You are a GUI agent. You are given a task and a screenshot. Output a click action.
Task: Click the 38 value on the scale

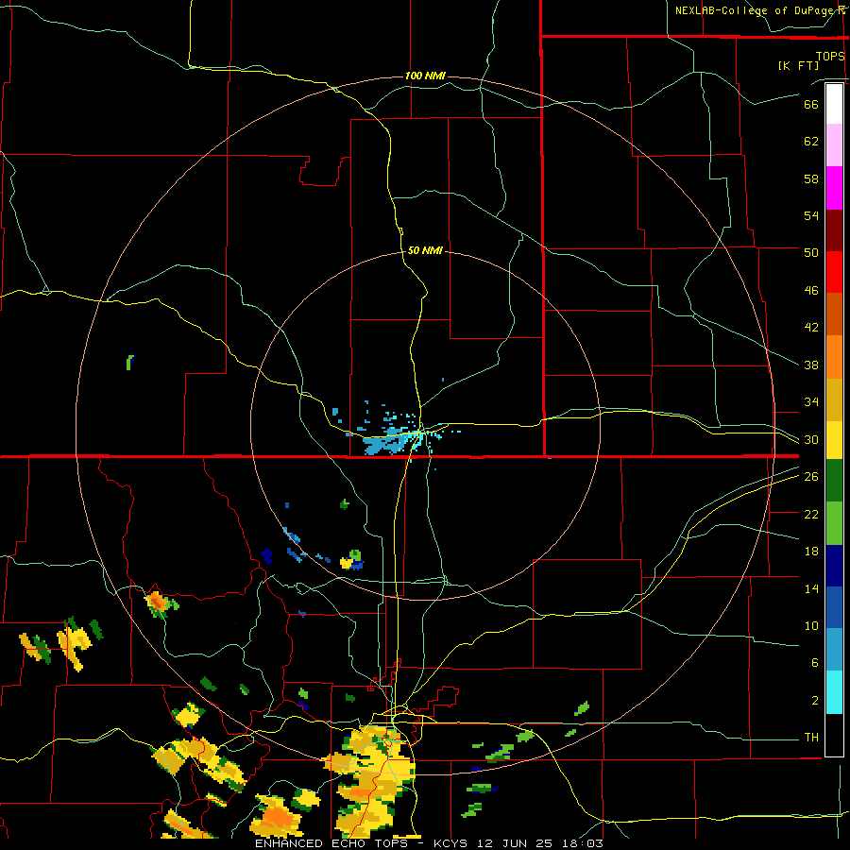tap(811, 365)
